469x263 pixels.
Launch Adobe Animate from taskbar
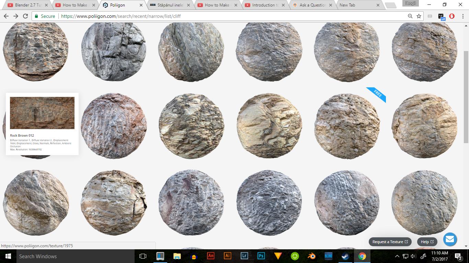coord(211,256)
